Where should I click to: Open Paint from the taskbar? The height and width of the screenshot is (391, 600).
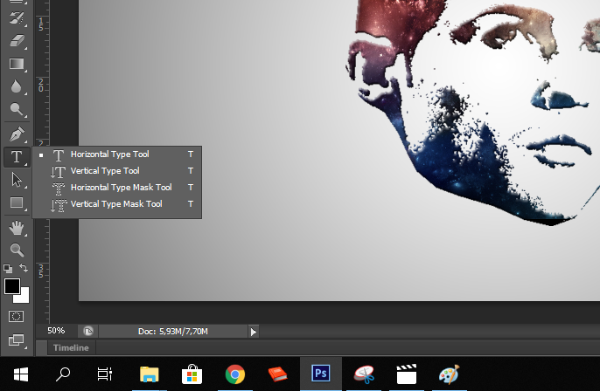tap(450, 374)
